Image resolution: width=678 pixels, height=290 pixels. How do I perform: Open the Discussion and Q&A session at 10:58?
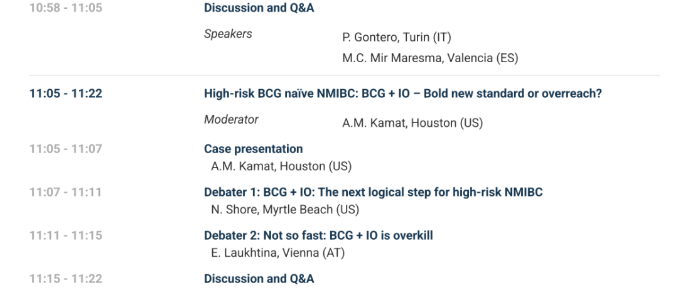tap(259, 9)
